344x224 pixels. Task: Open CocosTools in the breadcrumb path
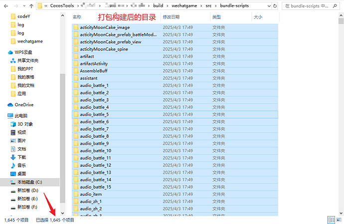(x=62, y=5)
